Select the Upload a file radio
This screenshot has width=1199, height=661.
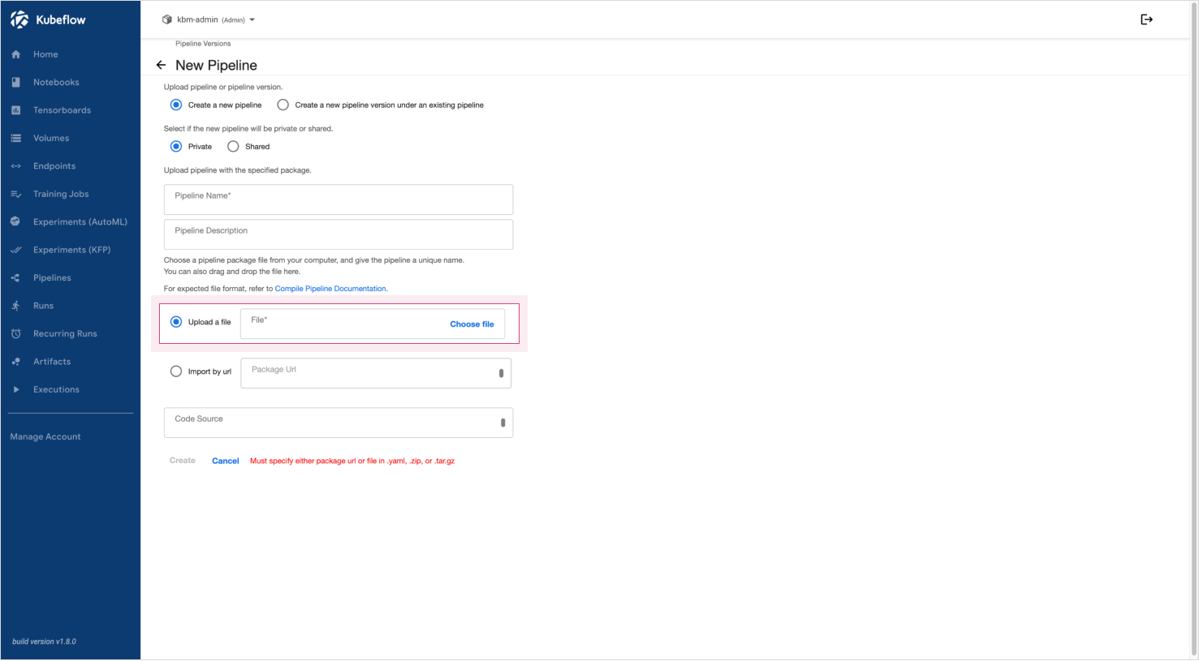(x=176, y=322)
